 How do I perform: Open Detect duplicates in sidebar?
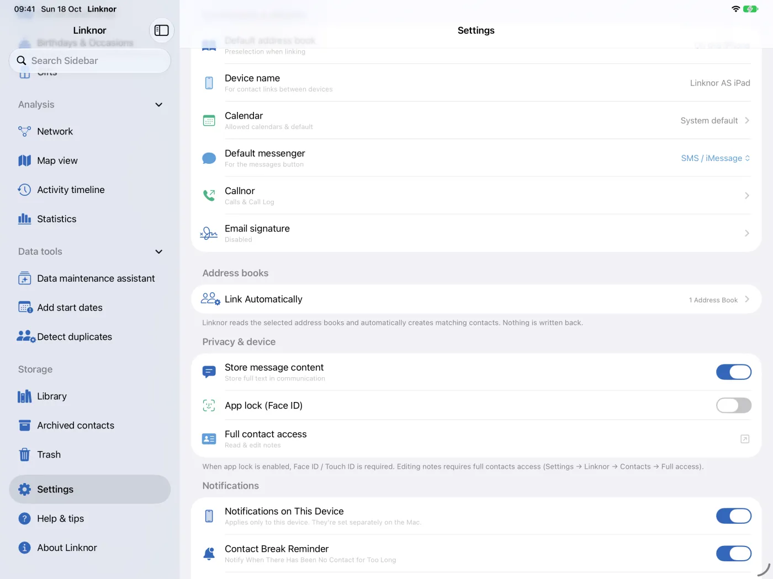90,337
